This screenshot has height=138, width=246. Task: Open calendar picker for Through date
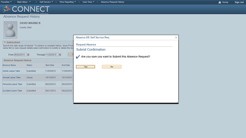[x=60, y=55]
